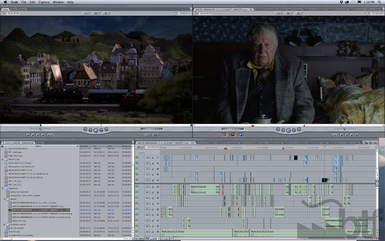This screenshot has height=241, width=385.
Task: Lock audio track A5
Action: (x=153, y=210)
